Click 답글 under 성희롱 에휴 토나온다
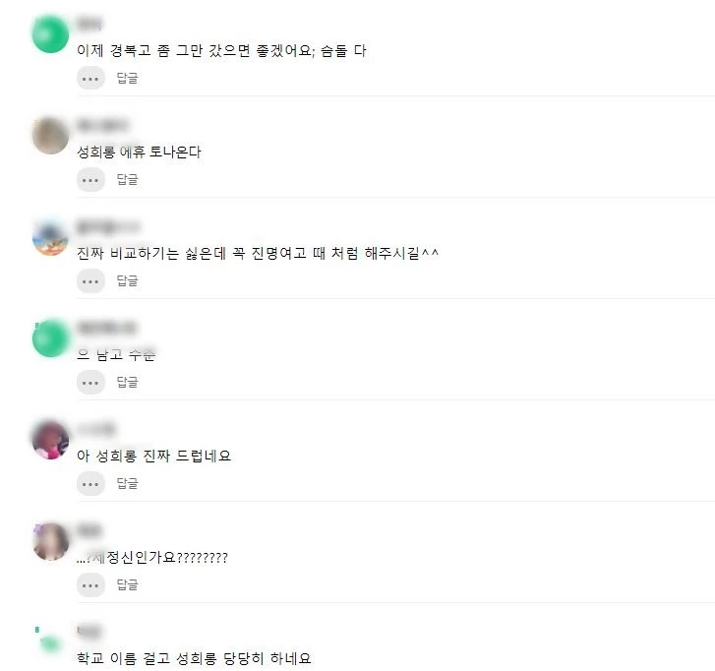 (x=127, y=179)
